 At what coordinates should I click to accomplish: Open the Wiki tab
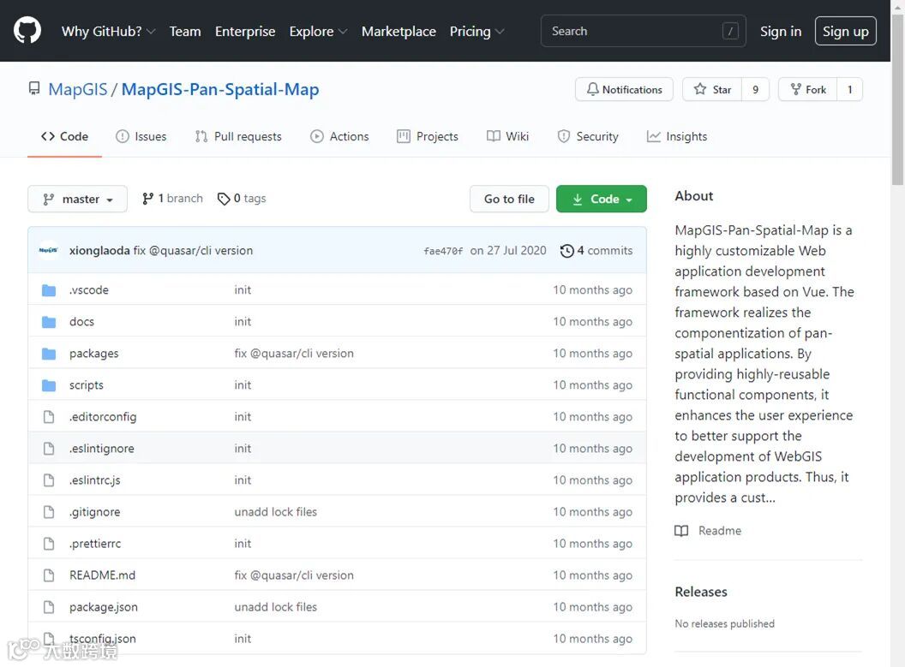(508, 137)
